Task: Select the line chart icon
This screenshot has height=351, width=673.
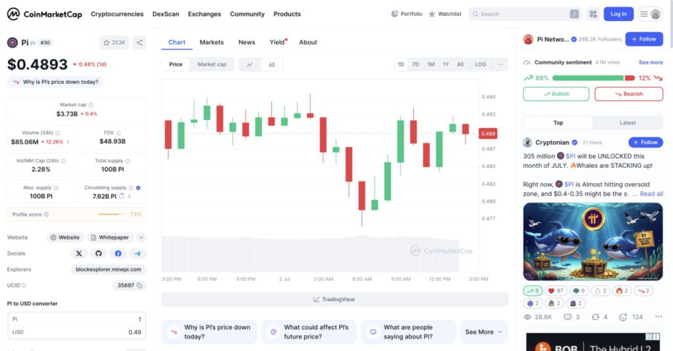Action: 250,64
